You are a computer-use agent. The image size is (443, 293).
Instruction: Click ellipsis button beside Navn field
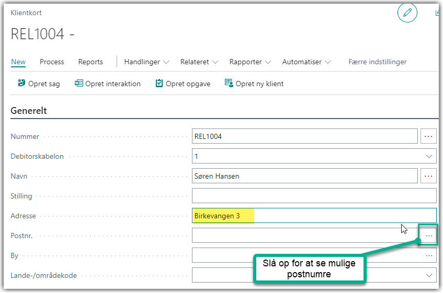tap(428, 176)
